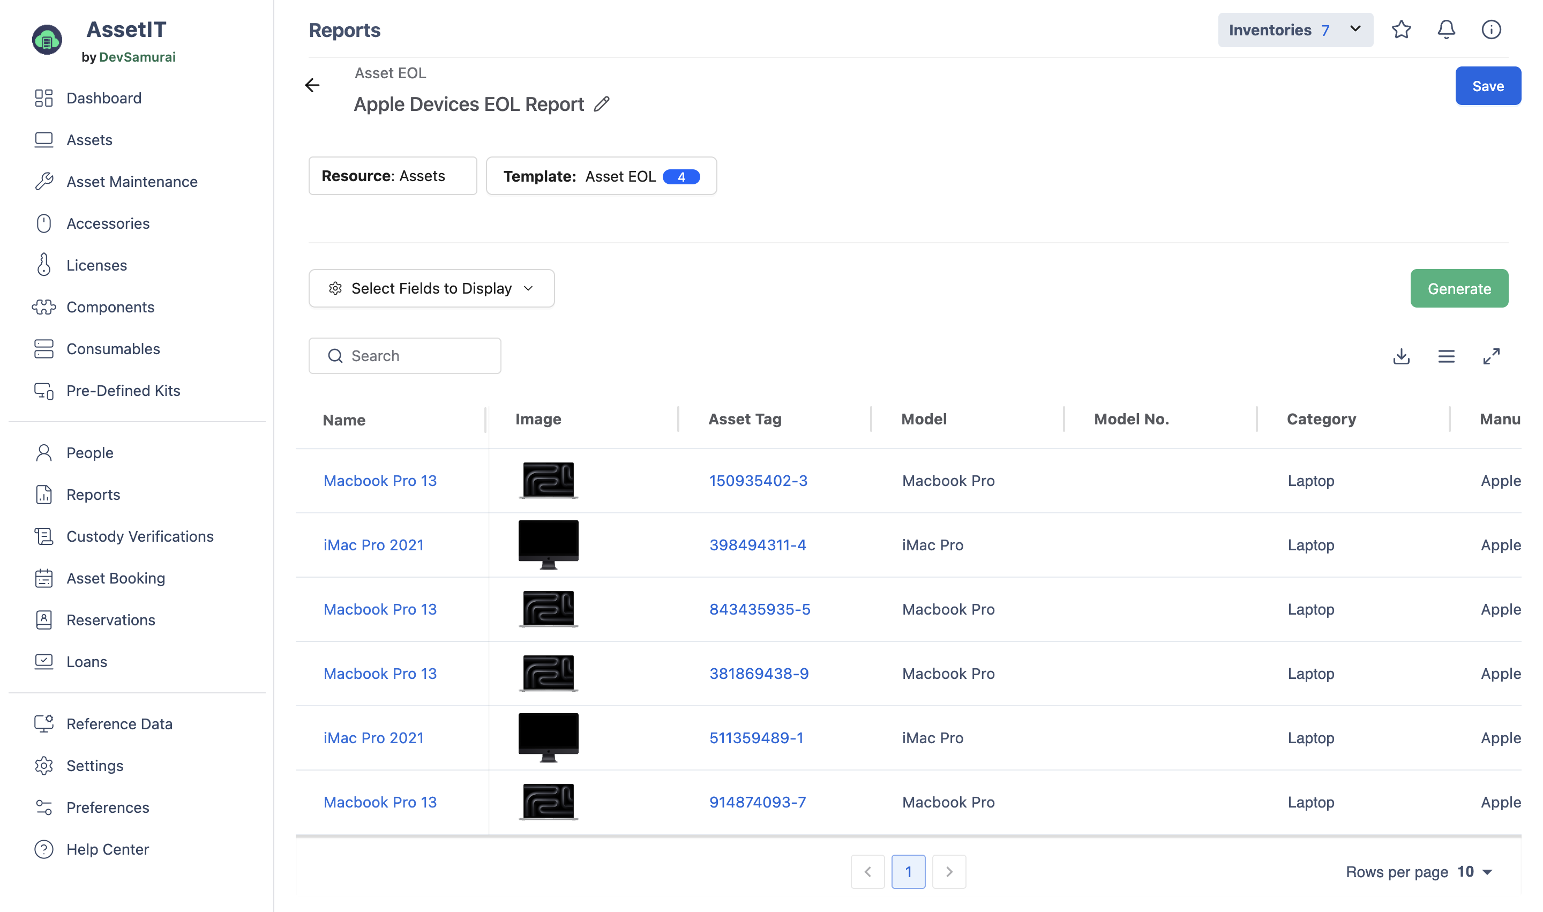Click the fullscreen expand icon

1491,356
